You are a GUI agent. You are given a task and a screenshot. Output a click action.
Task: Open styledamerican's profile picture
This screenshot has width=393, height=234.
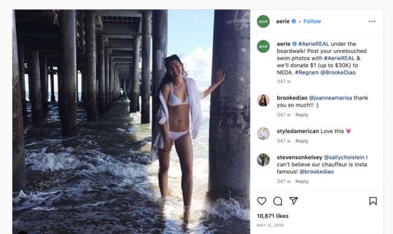263,133
